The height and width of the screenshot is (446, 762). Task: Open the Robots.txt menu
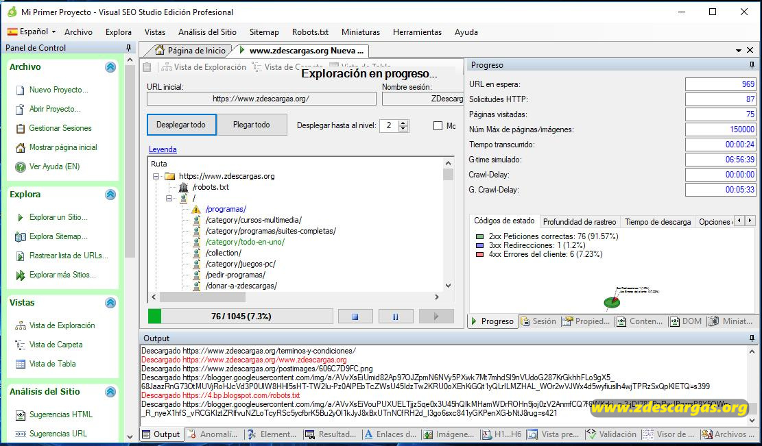pyautogui.click(x=310, y=32)
